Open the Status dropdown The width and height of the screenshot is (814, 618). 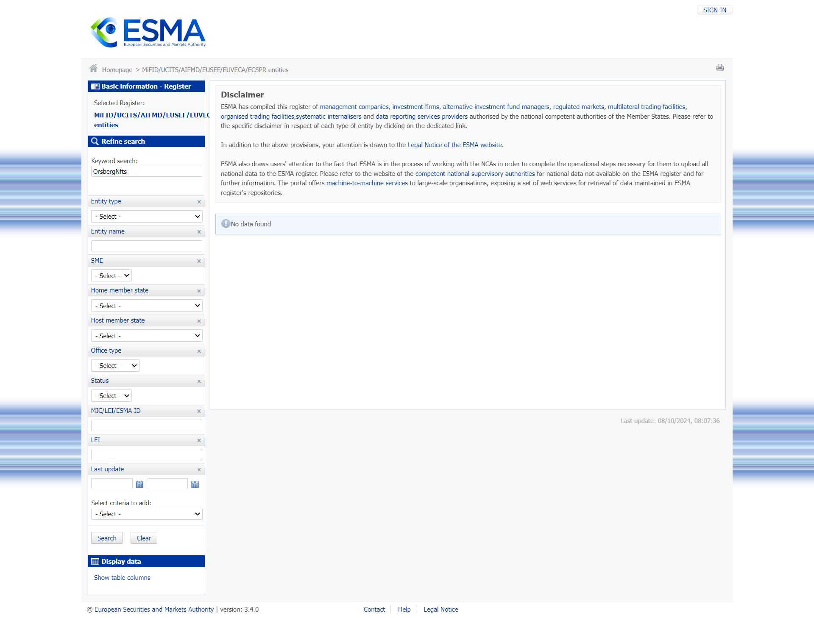[x=112, y=395]
